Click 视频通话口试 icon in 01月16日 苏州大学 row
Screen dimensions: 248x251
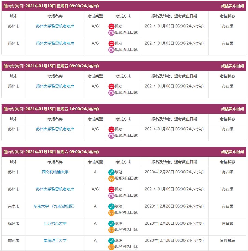pyautogui.click(x=111, y=196)
